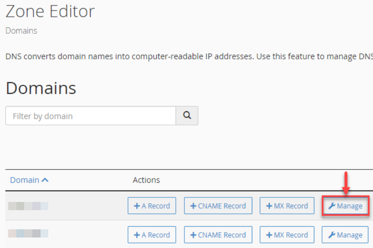Click the large Domains section heading
Image resolution: width=373 pixels, height=248 pixels.
41,88
